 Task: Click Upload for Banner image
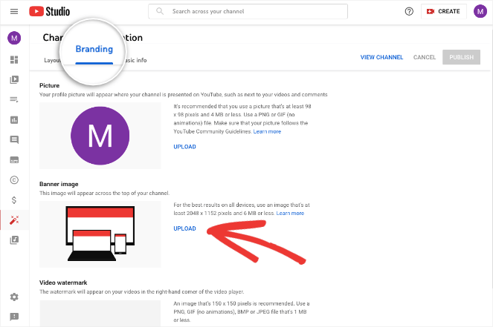point(184,228)
